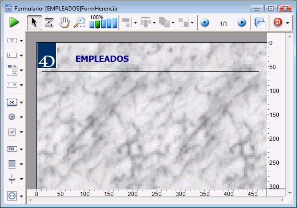Image resolution: width=297 pixels, height=208 pixels.
Task: Click the 100% zoom level bars
Action: tap(103, 23)
